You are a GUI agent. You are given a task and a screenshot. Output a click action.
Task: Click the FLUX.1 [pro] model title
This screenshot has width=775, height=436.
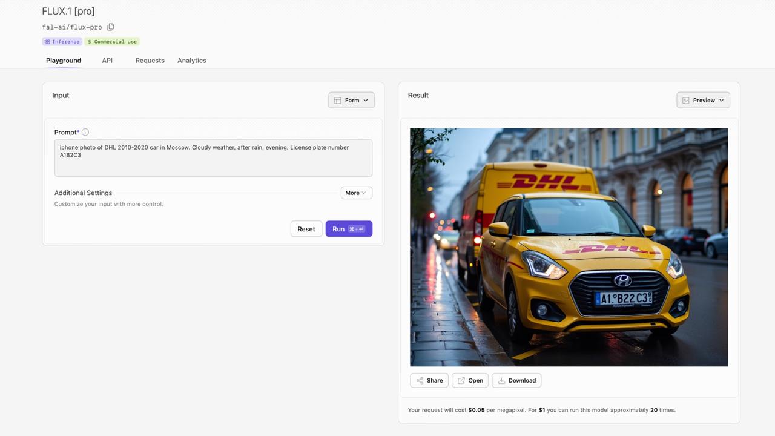[x=68, y=11]
